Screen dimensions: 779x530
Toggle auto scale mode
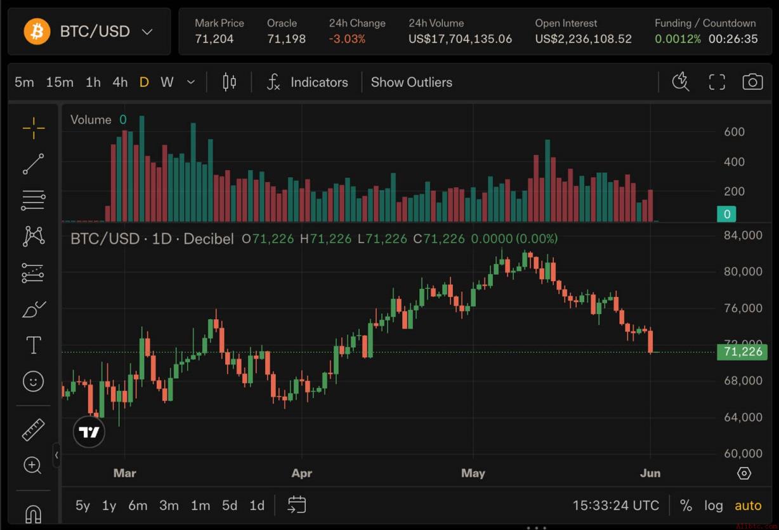click(x=748, y=506)
